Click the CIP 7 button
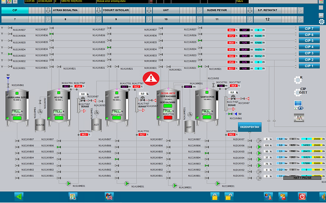 (309, 29)
